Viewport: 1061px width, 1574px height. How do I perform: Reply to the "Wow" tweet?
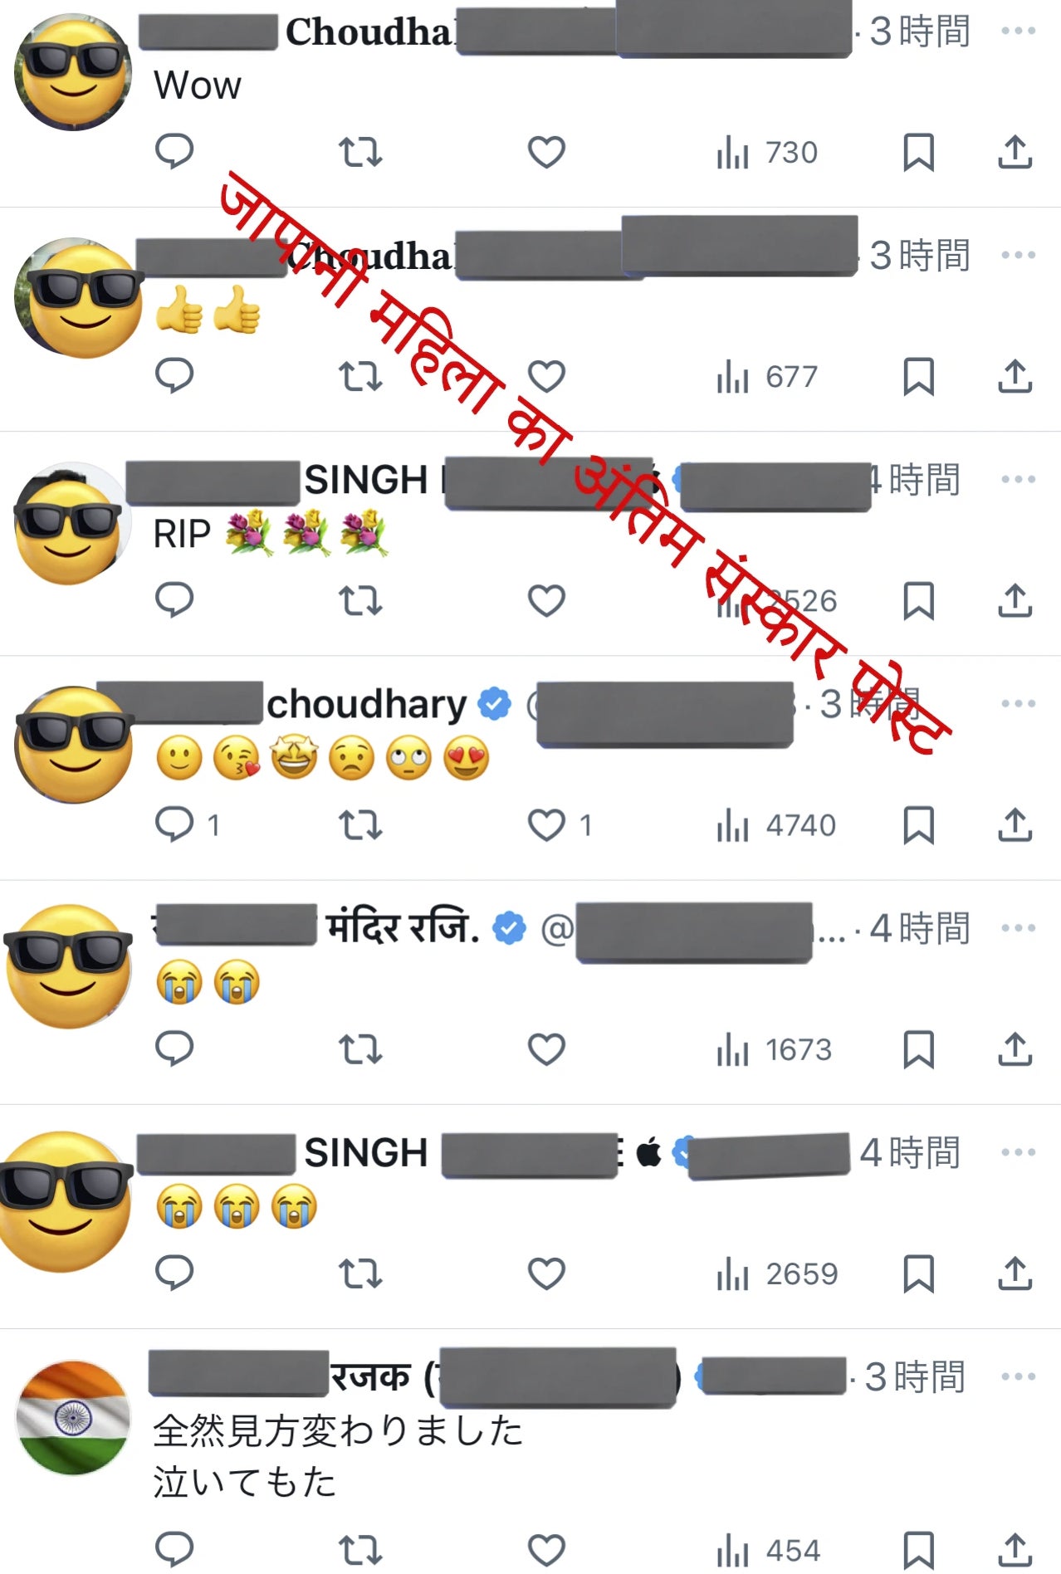coord(174,152)
